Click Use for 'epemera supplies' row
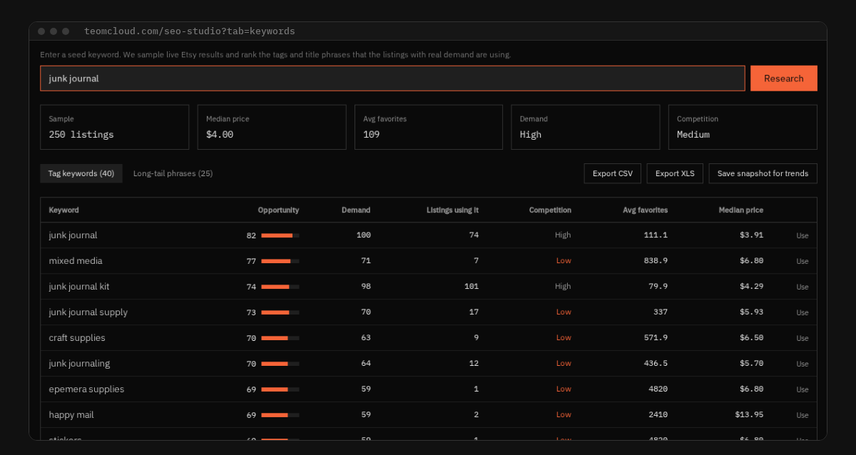This screenshot has width=856, height=455. click(802, 389)
